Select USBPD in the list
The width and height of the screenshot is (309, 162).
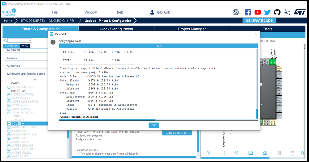pos(16,116)
